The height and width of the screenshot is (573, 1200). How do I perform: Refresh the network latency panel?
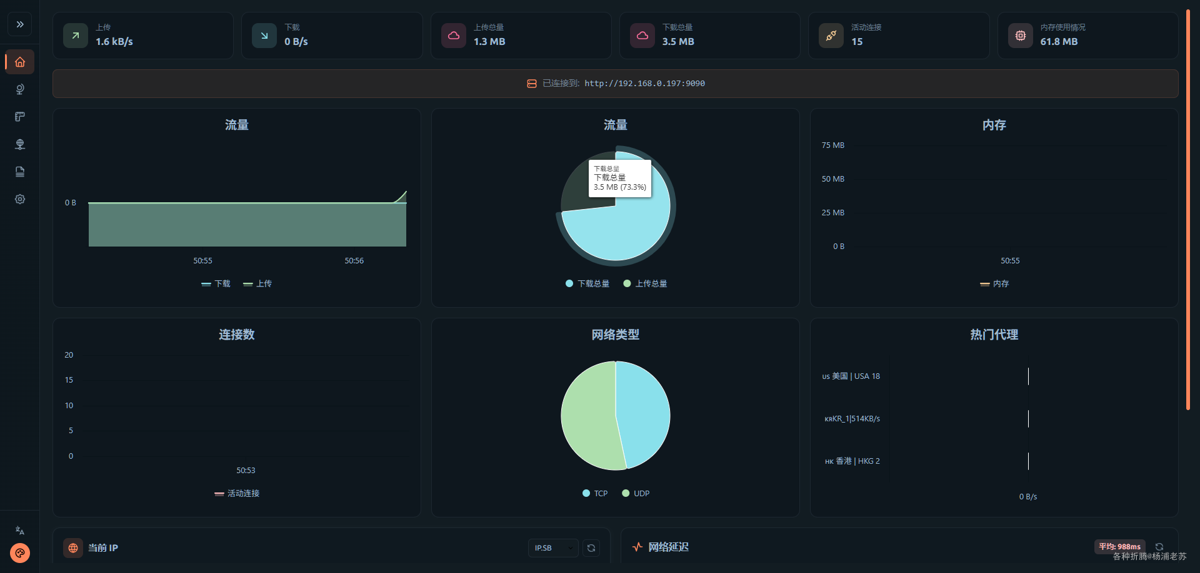click(1159, 547)
